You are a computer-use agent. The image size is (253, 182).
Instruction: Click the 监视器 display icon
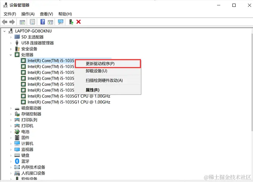coord(17,150)
